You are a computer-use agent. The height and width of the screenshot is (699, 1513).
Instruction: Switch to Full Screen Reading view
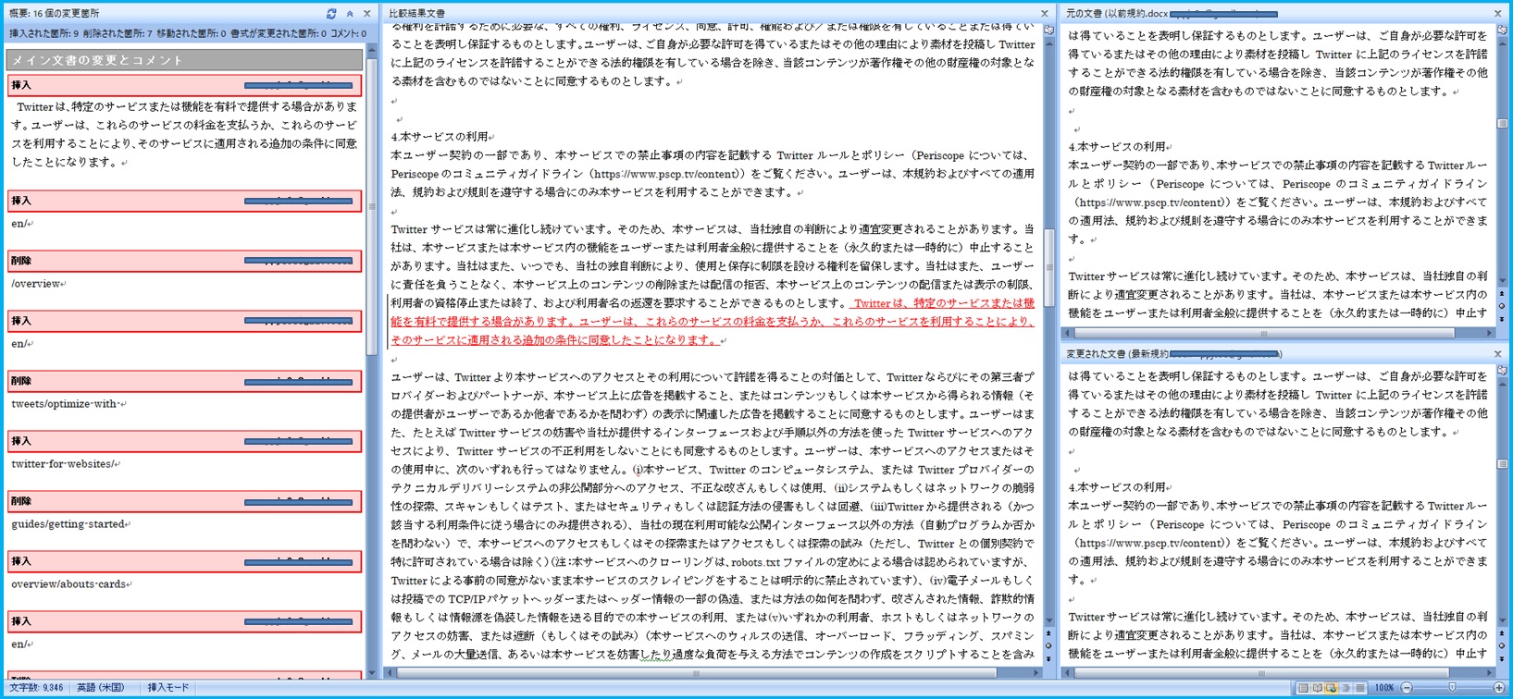[x=1317, y=688]
